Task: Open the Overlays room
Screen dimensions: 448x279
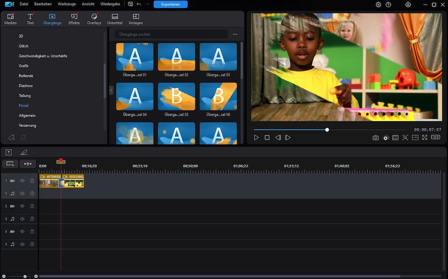Action: pos(94,19)
